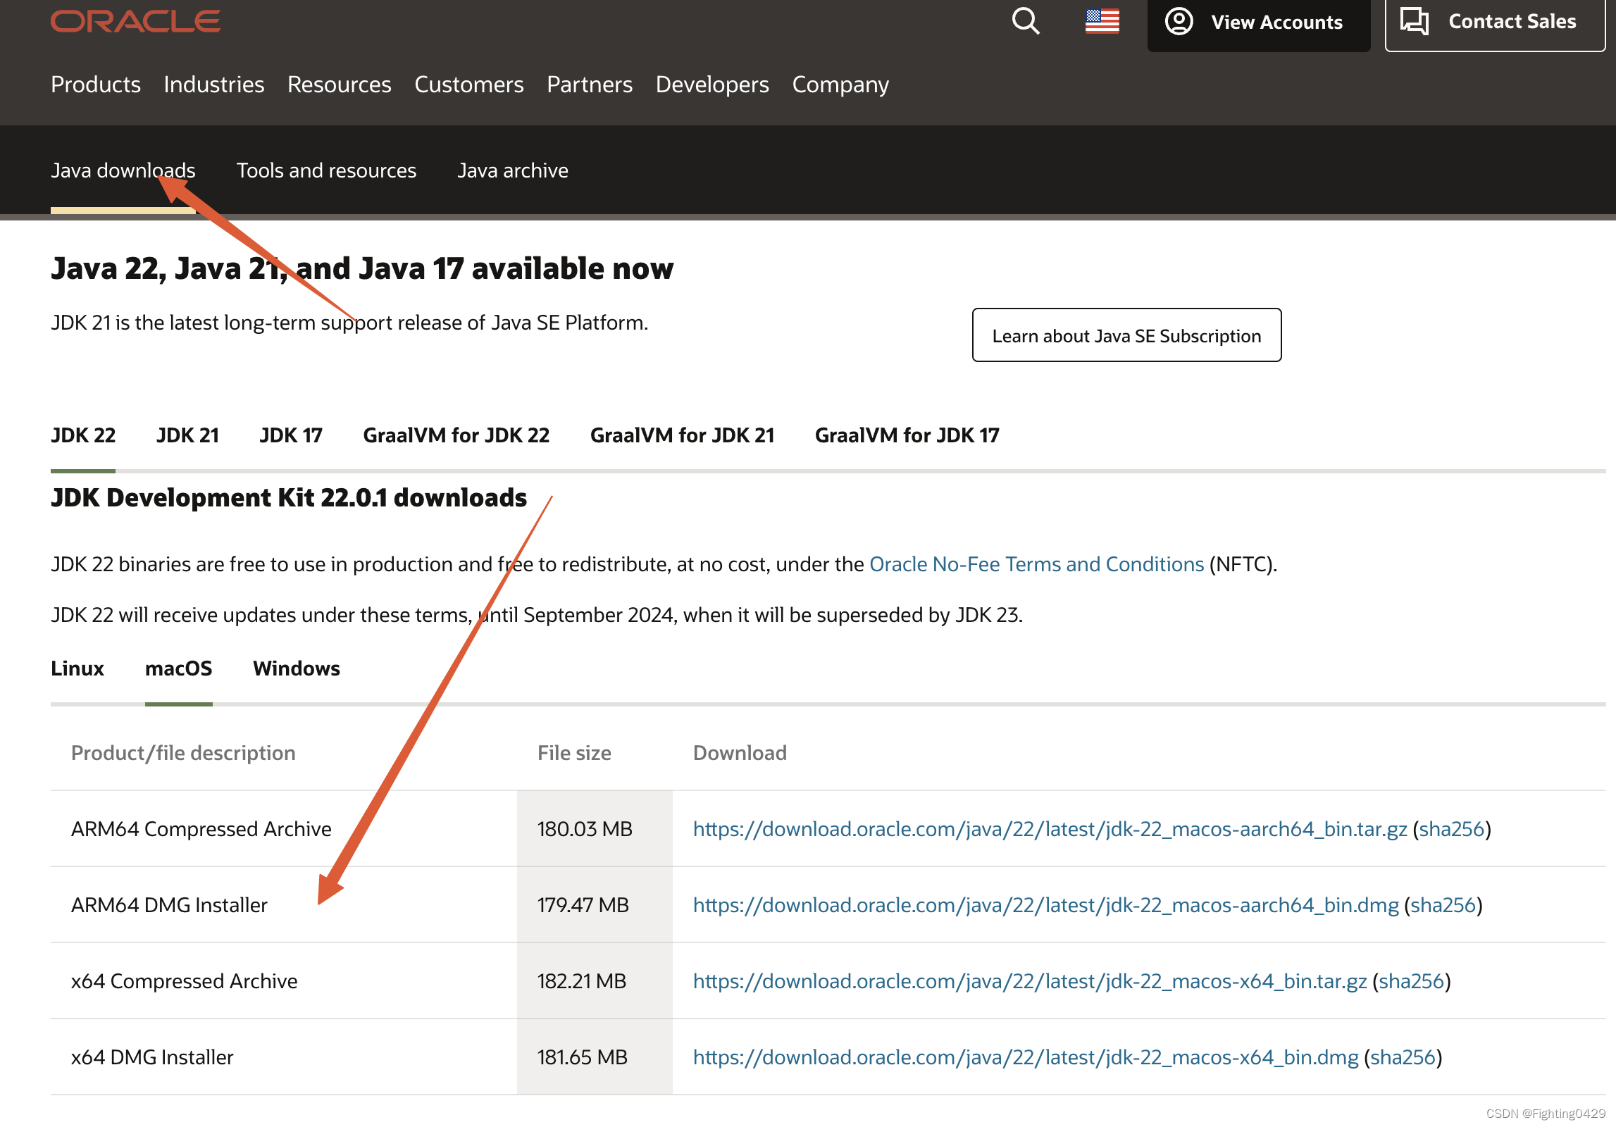Screen dimensions: 1616x1127
Task: Switch to the Linux tab
Action: 77,668
